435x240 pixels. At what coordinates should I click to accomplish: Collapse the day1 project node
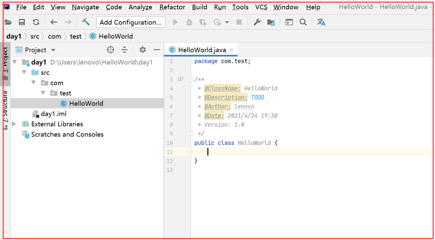click(14, 62)
